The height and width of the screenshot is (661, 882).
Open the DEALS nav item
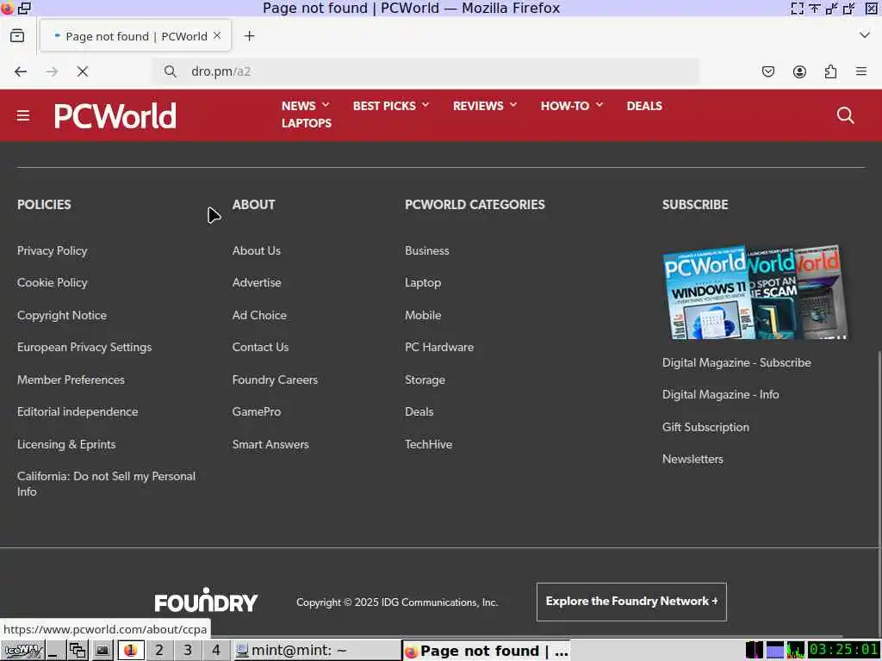(644, 106)
